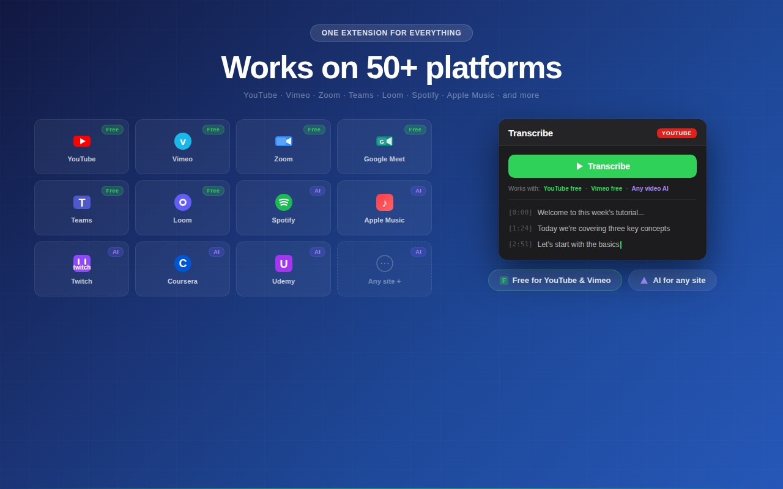Click the AI badge on Twitch card

tap(116, 252)
